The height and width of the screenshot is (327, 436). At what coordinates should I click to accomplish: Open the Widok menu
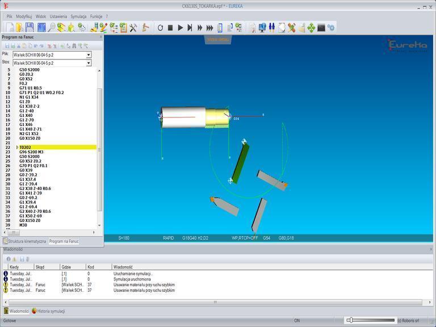(x=41, y=16)
